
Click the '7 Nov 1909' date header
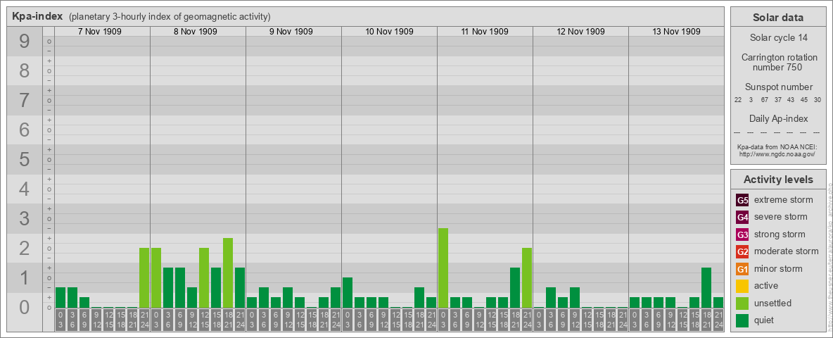coord(99,32)
